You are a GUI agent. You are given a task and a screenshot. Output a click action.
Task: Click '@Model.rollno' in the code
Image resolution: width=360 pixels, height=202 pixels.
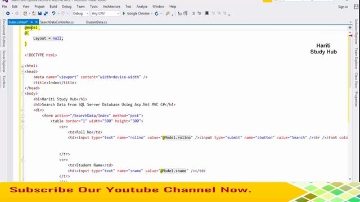click(177, 137)
